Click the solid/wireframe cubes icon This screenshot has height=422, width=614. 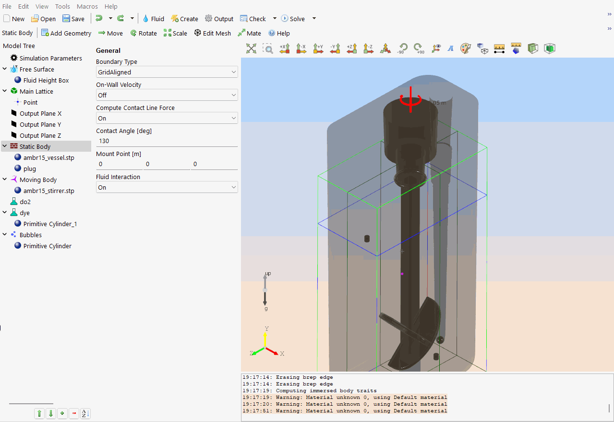[482, 48]
